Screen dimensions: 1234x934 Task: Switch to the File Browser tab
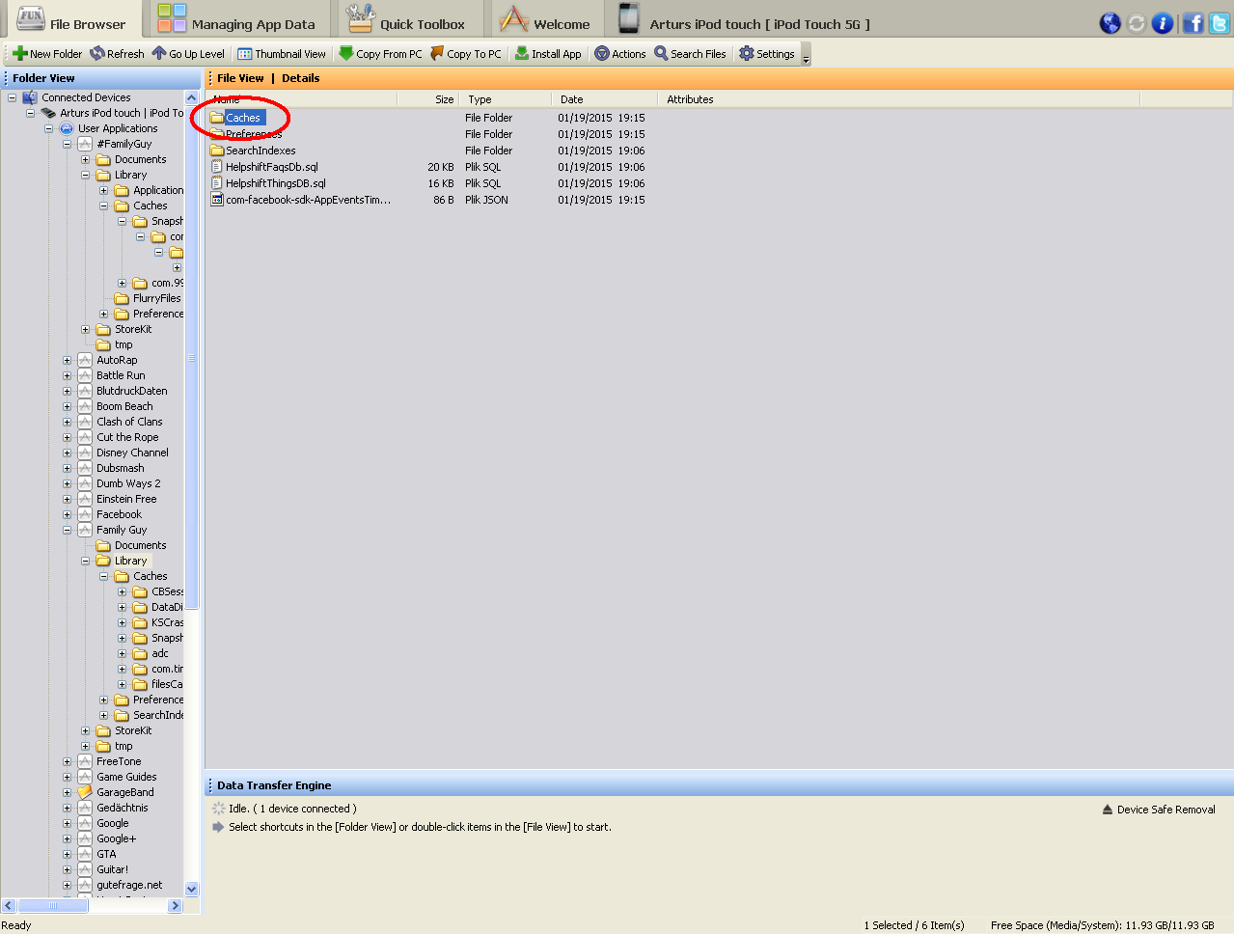point(71,20)
